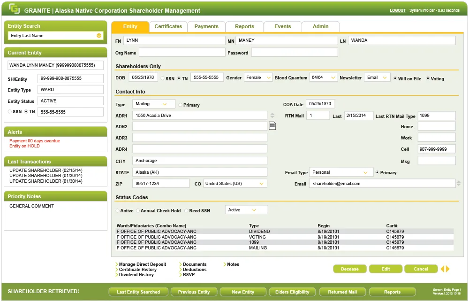Switch to the Certificates tab
The height and width of the screenshot is (302, 469).
168,27
